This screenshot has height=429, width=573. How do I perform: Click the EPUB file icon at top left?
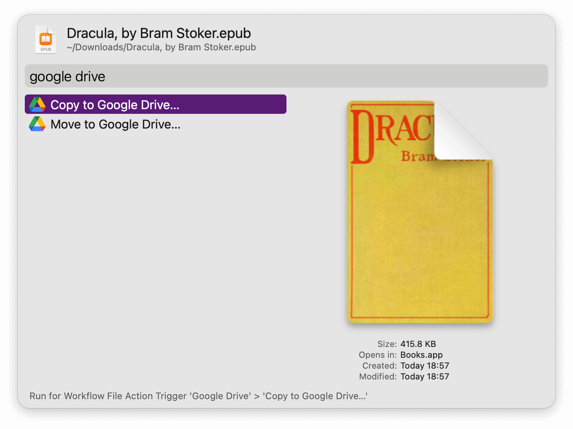point(45,39)
